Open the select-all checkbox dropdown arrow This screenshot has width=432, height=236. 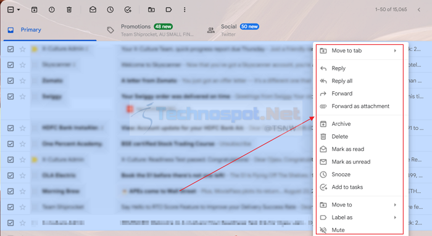point(19,10)
